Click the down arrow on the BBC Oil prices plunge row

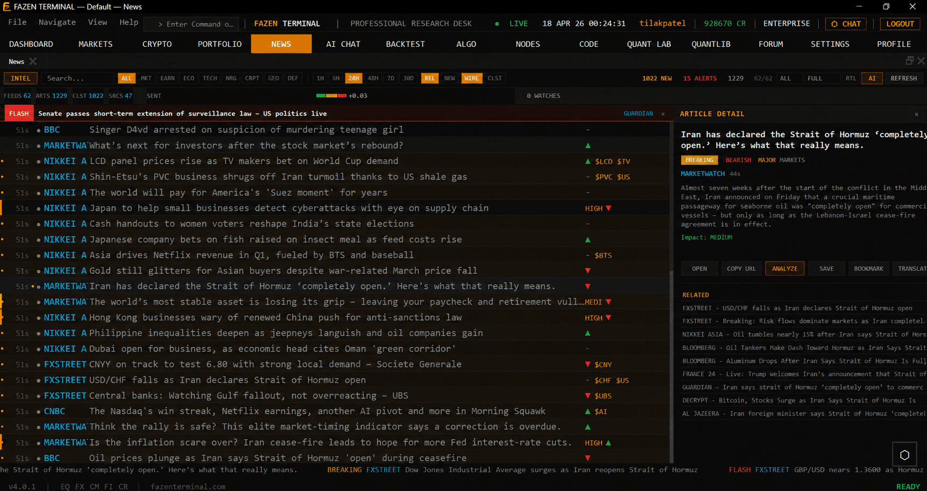point(588,458)
